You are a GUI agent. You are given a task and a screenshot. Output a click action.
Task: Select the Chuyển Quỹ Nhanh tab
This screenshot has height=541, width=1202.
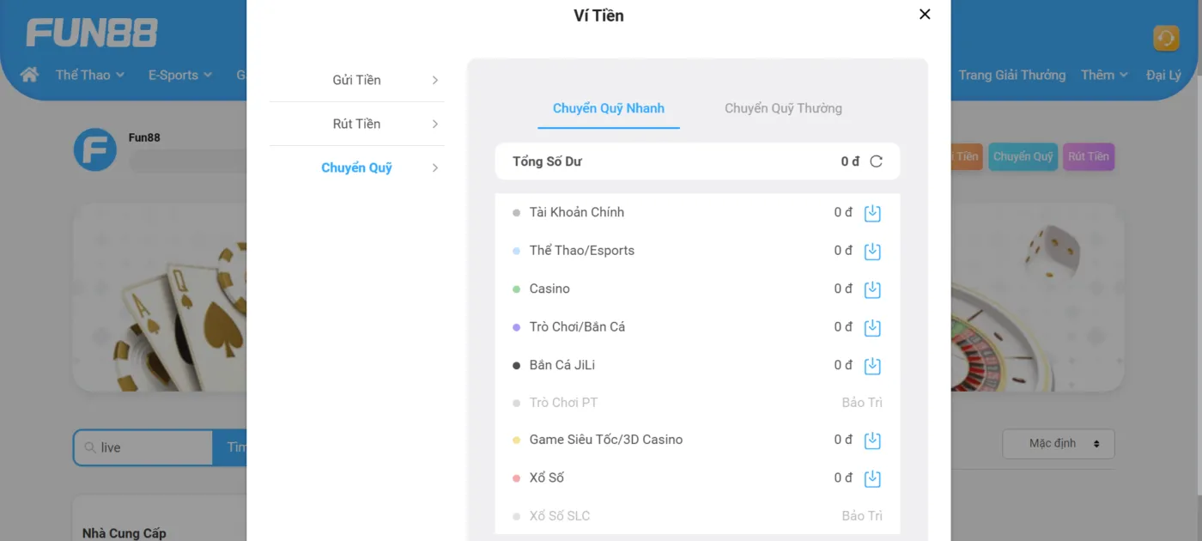point(609,108)
